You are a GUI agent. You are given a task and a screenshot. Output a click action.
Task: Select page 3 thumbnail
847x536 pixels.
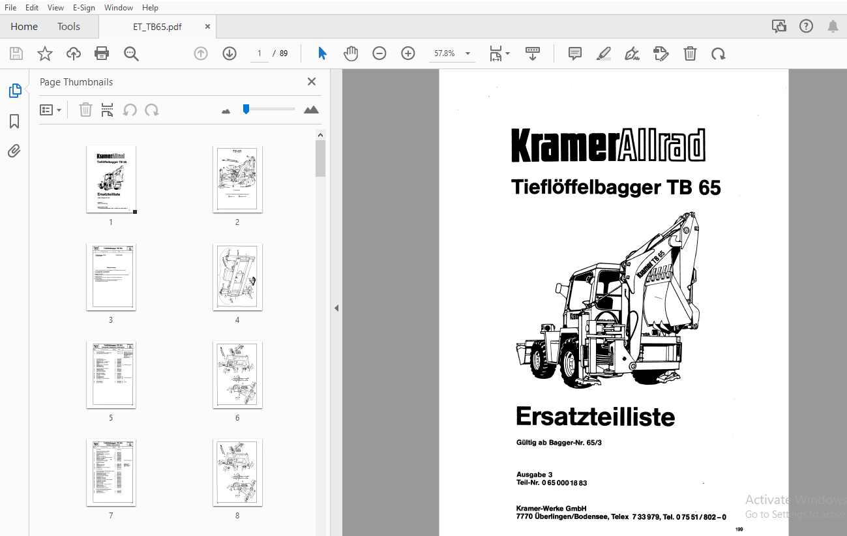pos(111,276)
